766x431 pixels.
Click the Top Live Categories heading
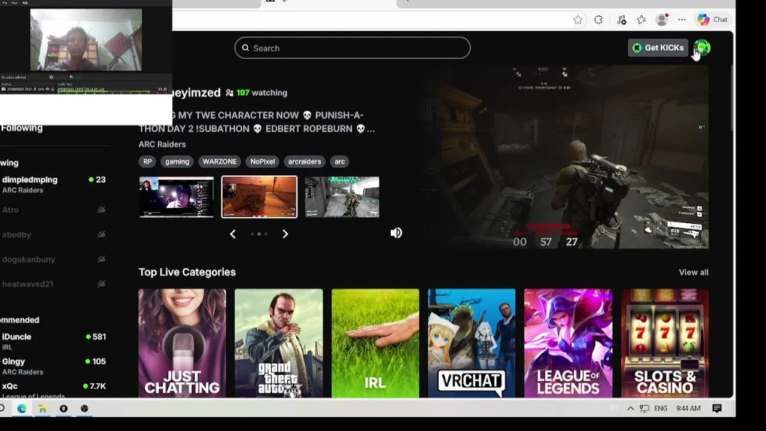pyautogui.click(x=187, y=272)
